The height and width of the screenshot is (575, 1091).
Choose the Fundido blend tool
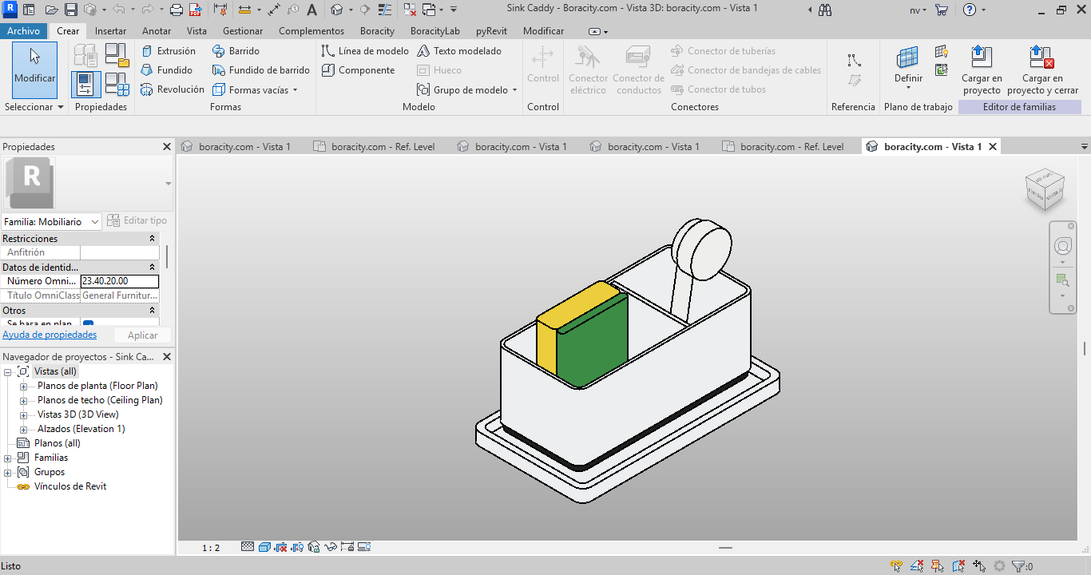[167, 70]
